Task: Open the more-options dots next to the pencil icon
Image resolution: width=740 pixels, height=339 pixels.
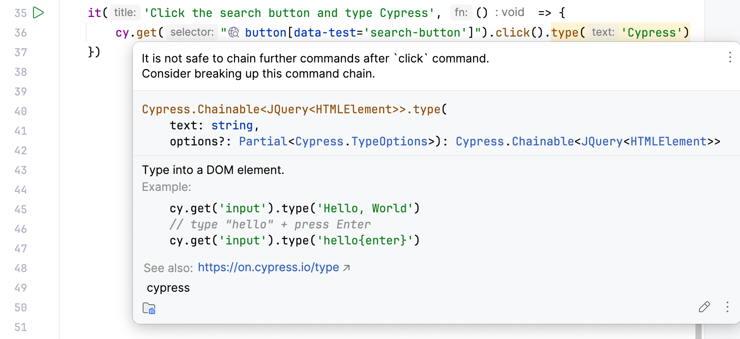Action: [727, 307]
